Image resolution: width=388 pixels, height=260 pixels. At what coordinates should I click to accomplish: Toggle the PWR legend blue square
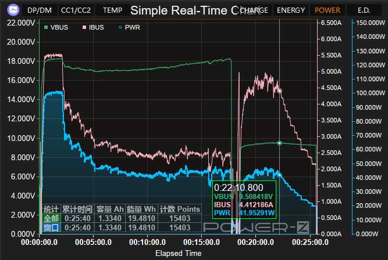[120, 27]
